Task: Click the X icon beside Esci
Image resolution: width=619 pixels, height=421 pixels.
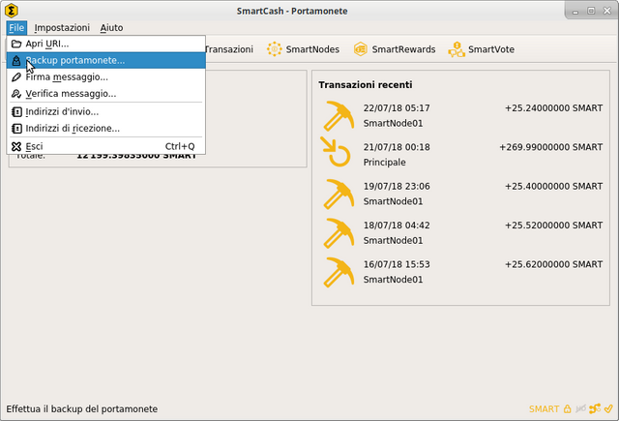Action: (16, 146)
